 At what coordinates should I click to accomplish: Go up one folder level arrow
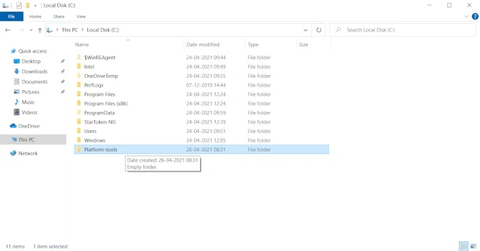40,30
